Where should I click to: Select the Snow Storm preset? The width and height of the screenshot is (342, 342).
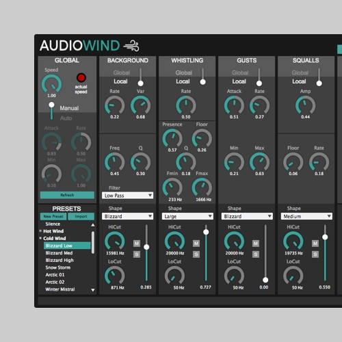(x=58, y=267)
